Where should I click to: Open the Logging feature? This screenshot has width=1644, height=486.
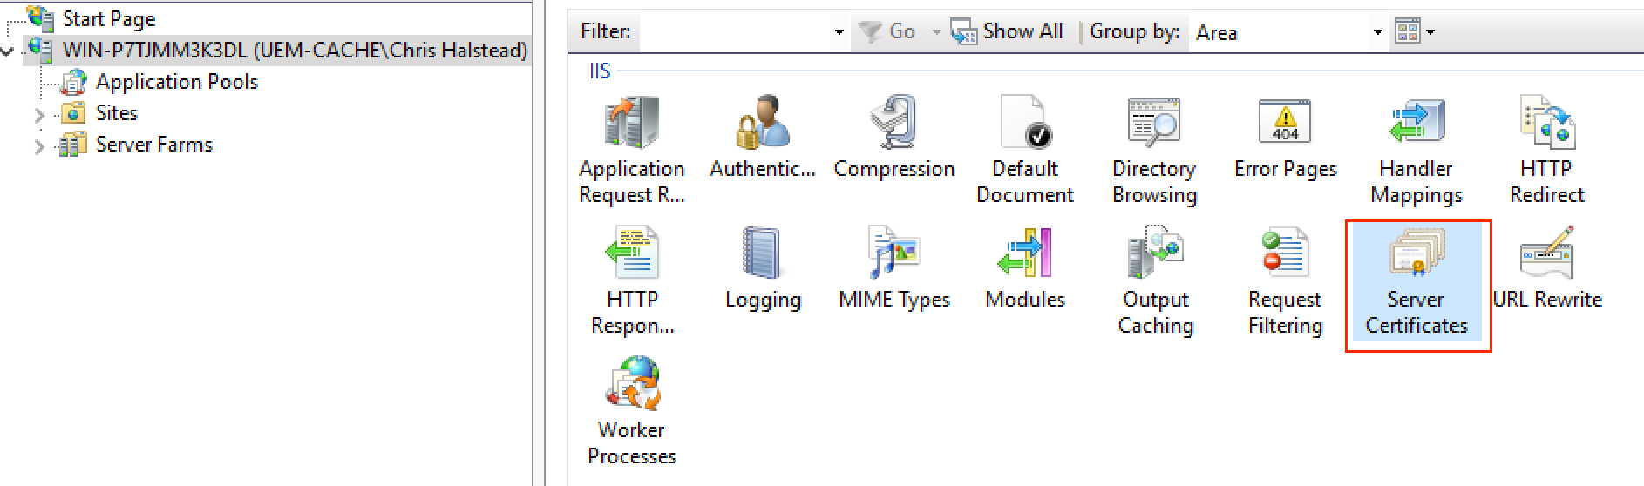763,268
